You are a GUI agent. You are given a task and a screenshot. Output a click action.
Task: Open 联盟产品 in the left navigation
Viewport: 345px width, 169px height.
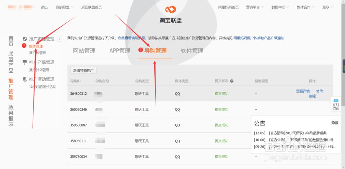point(11,62)
